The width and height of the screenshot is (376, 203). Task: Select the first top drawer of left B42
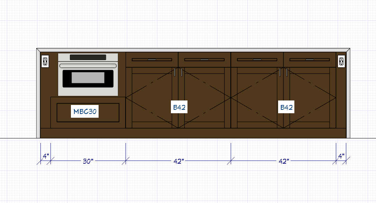click(152, 60)
